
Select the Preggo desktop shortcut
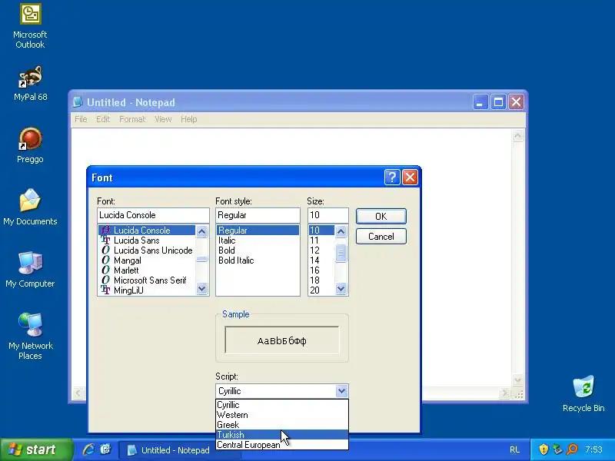pyautogui.click(x=30, y=145)
